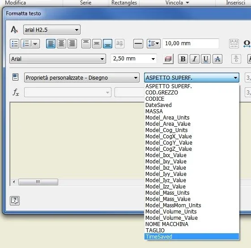
Task: Open the help icon button
Action: click(15, 201)
